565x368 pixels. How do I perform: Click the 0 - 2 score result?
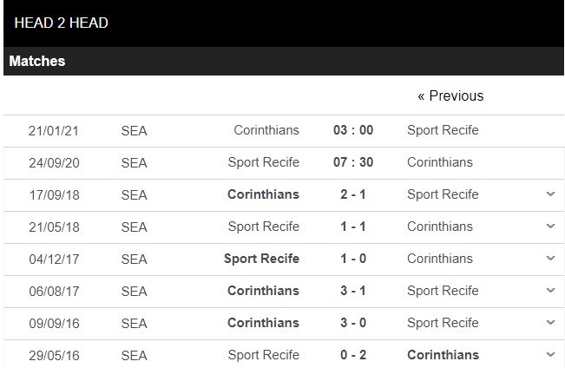point(353,355)
